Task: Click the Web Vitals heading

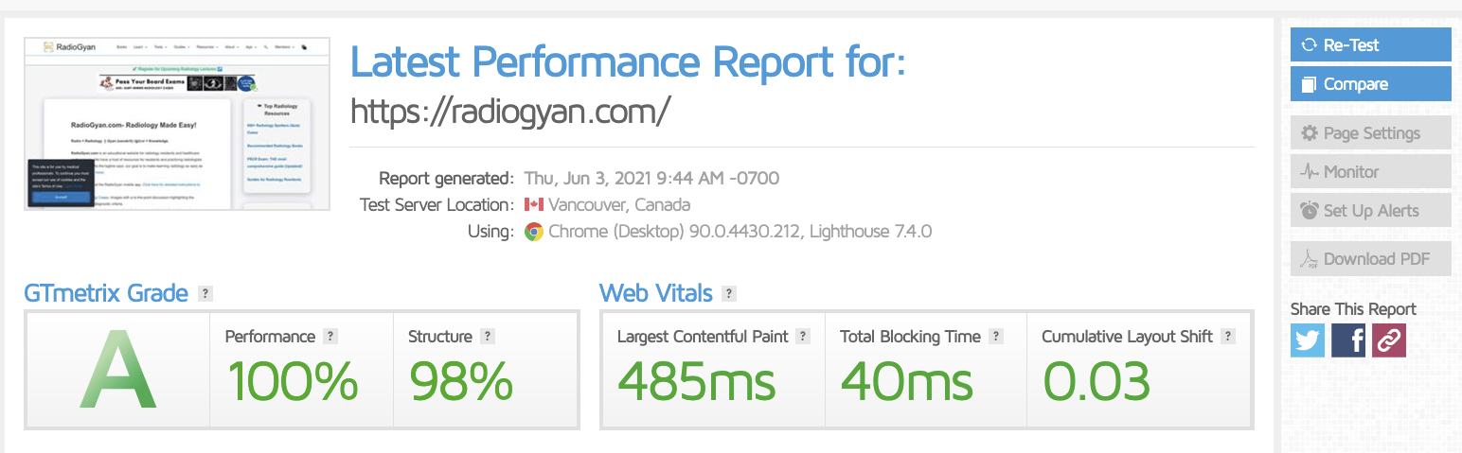Action: point(656,293)
